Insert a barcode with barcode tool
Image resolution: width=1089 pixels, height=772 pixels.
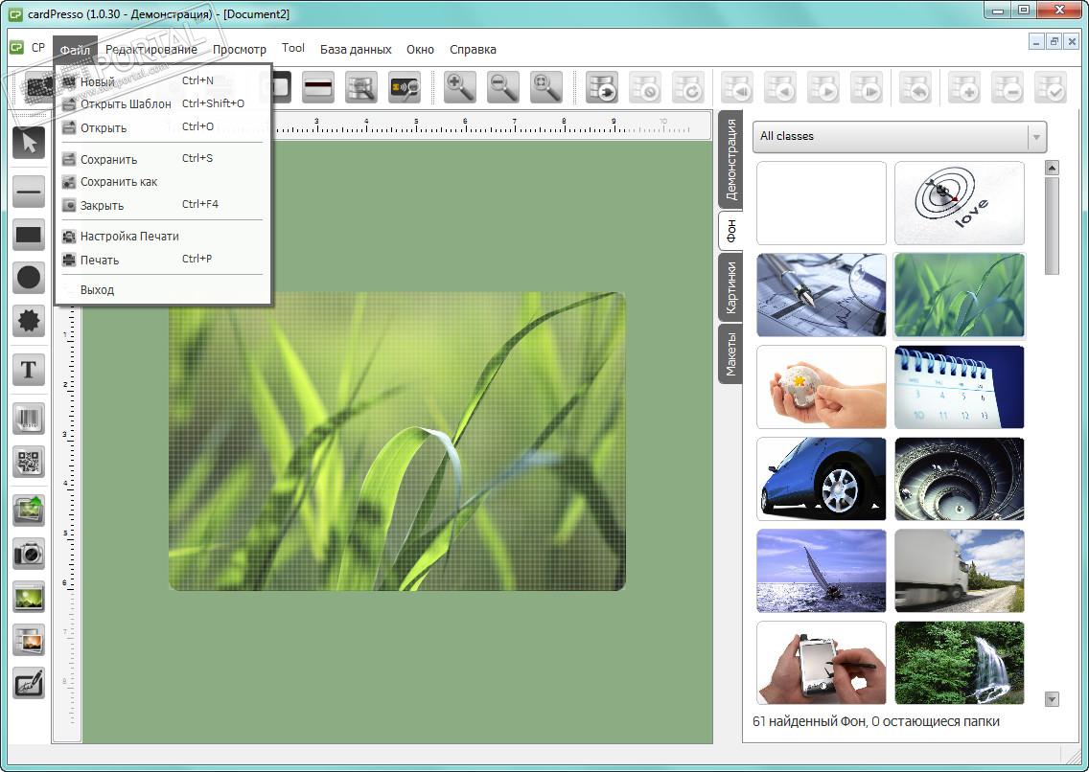click(x=29, y=419)
